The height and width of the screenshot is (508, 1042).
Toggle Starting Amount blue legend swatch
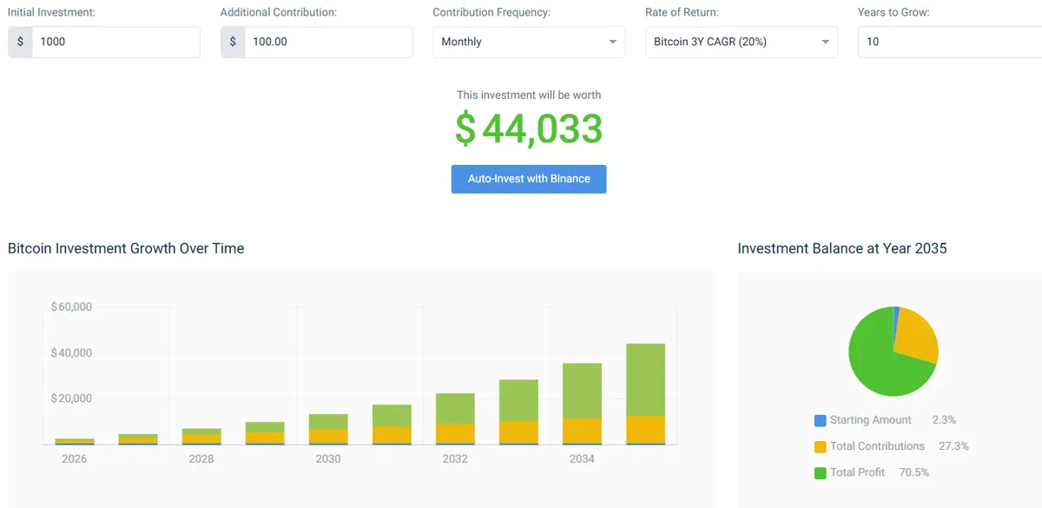820,420
